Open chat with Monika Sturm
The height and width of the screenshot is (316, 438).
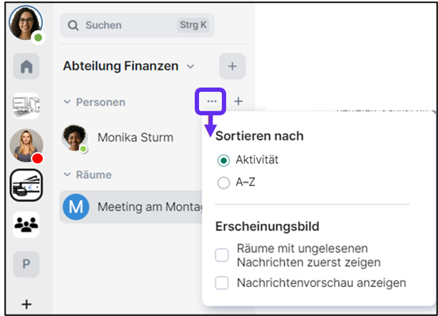pos(128,137)
